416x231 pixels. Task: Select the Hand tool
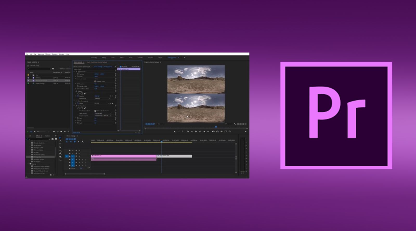coord(60,157)
